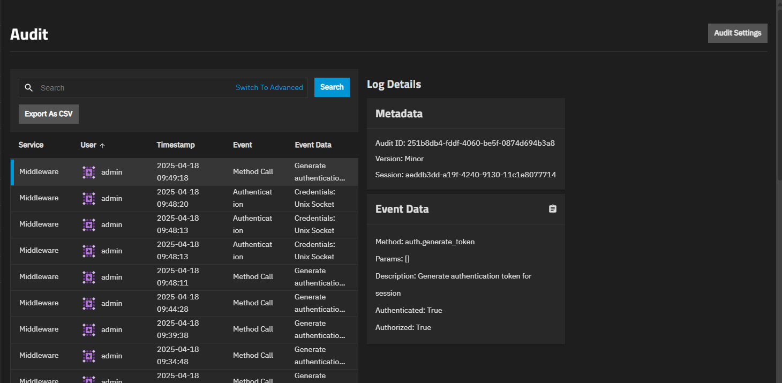The height and width of the screenshot is (383, 782).
Task: Open Audit Settings
Action: pyautogui.click(x=737, y=33)
